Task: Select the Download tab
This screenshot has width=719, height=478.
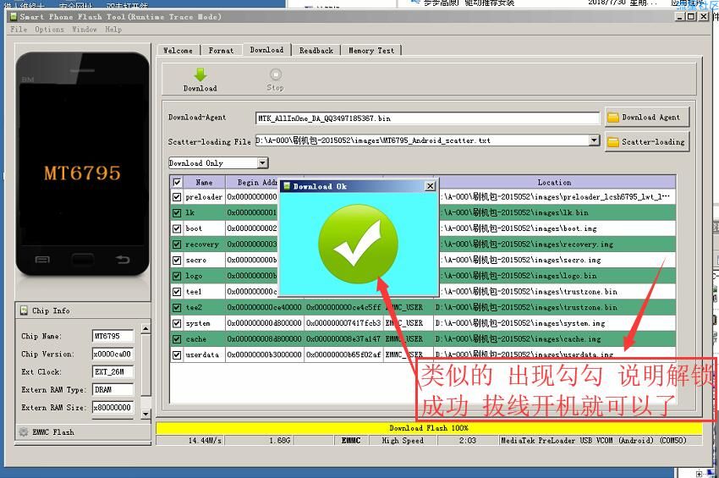Action: [266, 50]
